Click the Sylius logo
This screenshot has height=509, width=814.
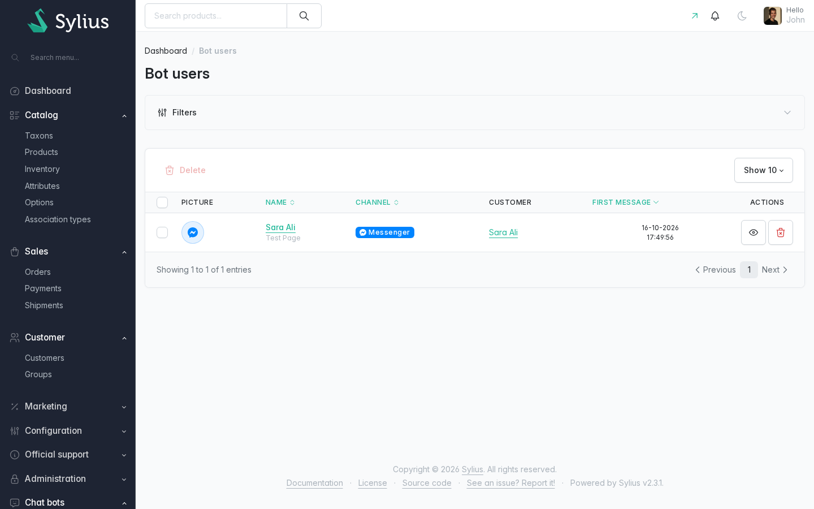click(x=68, y=21)
